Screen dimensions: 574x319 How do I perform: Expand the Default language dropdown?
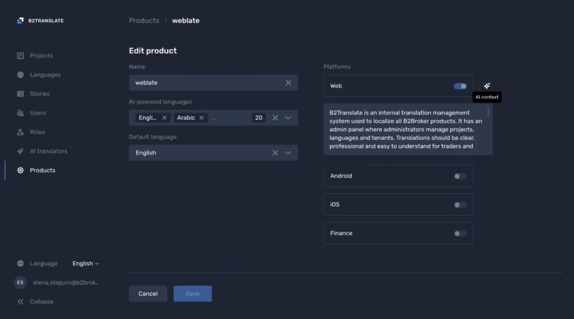[x=288, y=153]
